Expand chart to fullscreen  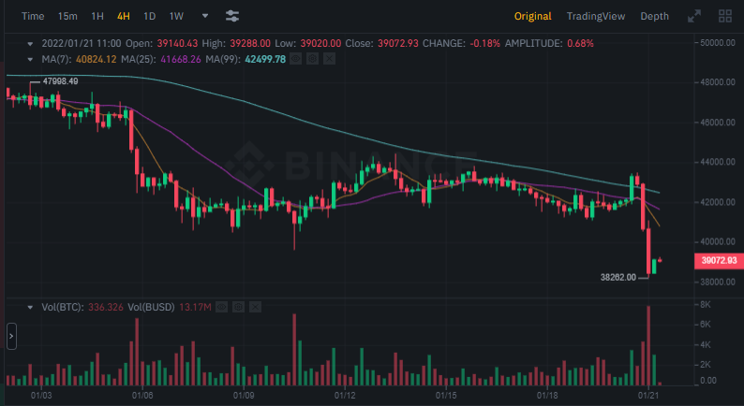tap(694, 16)
